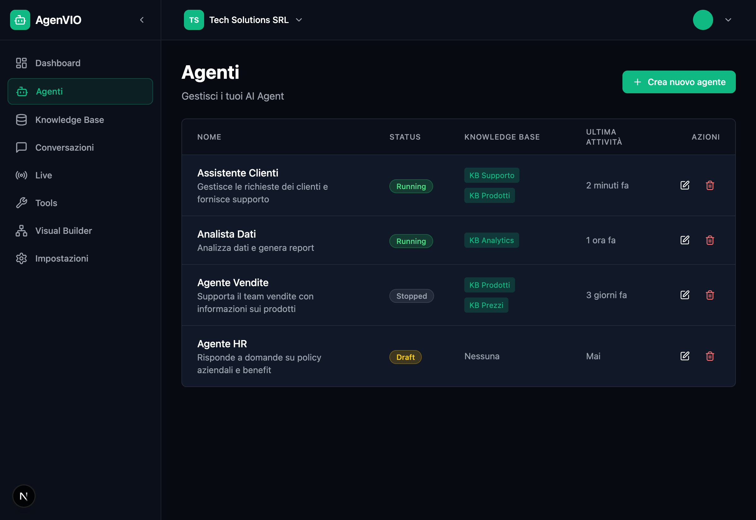Edit the Assistente Clienti agent
This screenshot has width=756, height=520.
coord(685,185)
